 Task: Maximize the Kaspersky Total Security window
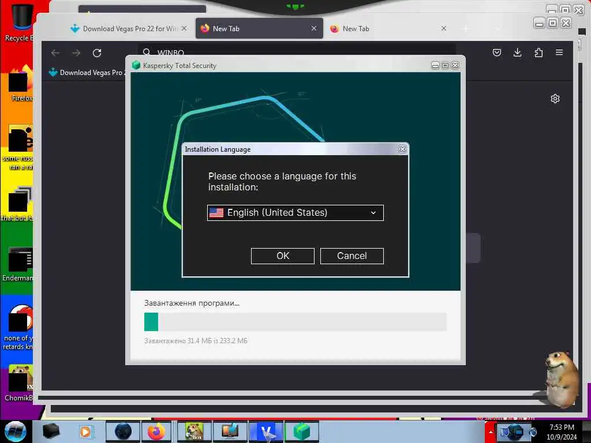pyautogui.click(x=445, y=66)
